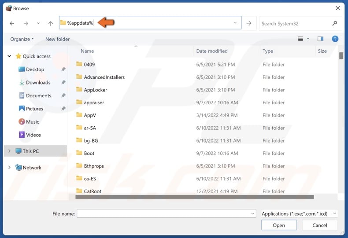
Task: Open Music in the navigation pane
Action: point(29,122)
